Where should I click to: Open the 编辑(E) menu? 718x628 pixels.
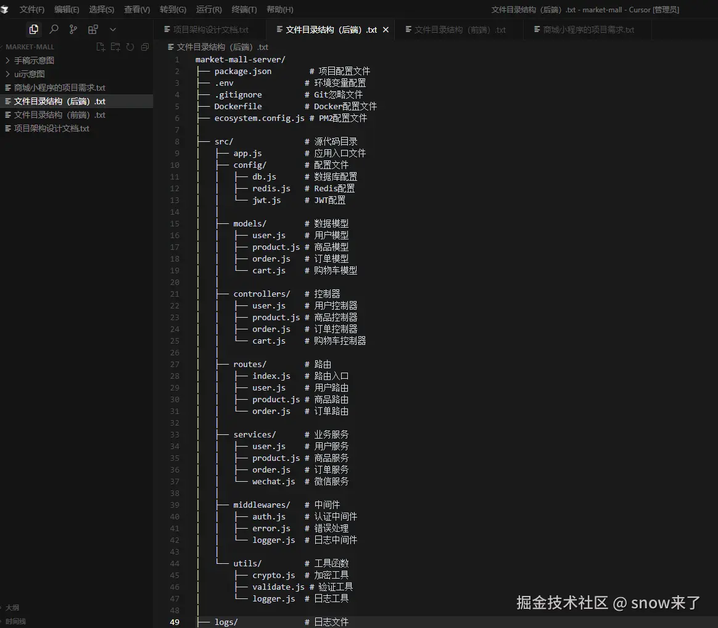pyautogui.click(x=67, y=9)
